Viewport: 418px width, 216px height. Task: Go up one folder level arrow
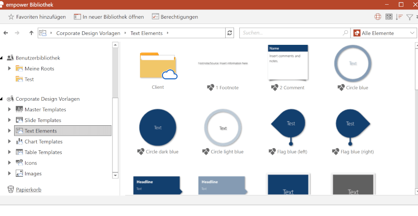pos(31,33)
